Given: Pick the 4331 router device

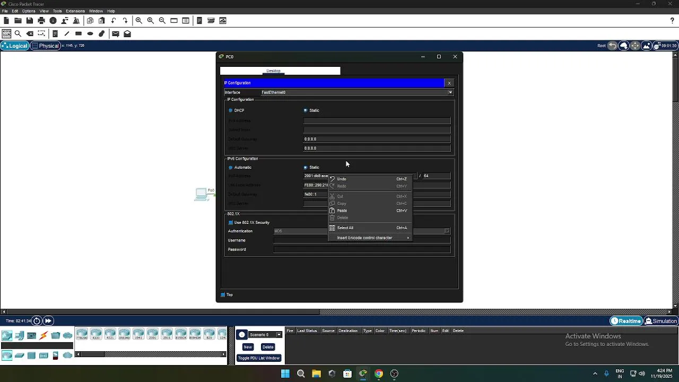Looking at the screenshot, I should pyautogui.click(x=96, y=334).
